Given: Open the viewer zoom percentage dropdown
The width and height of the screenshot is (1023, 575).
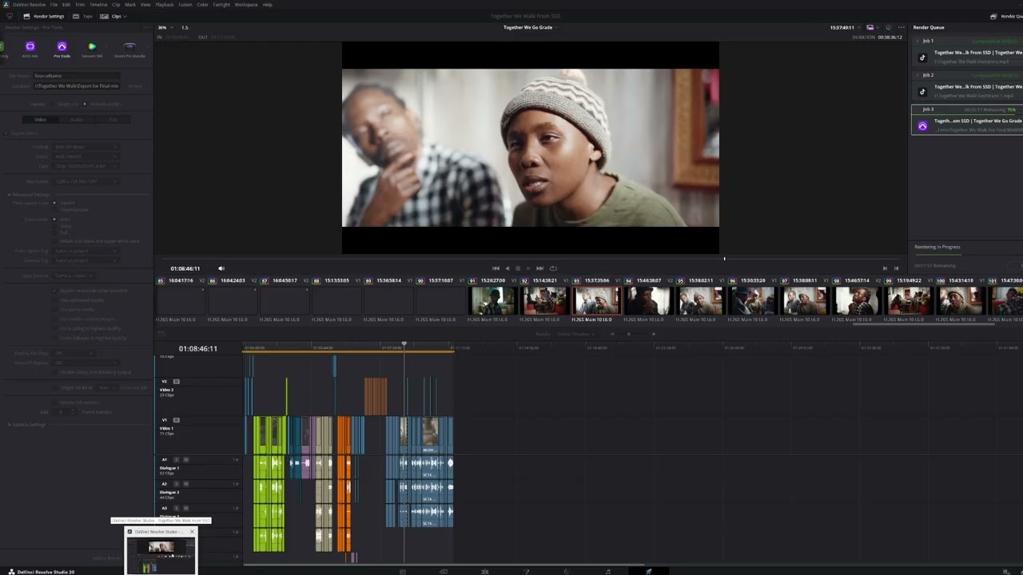Looking at the screenshot, I should click(164, 27).
